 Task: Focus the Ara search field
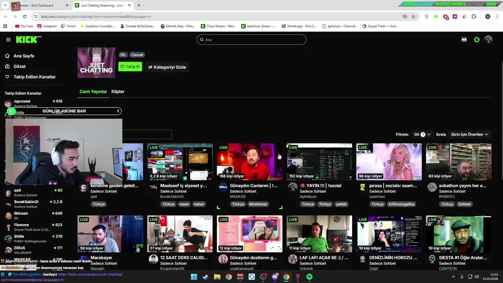251,40
